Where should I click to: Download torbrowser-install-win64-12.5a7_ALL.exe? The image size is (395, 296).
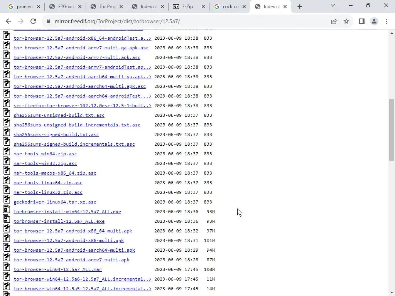pyautogui.click(x=67, y=212)
